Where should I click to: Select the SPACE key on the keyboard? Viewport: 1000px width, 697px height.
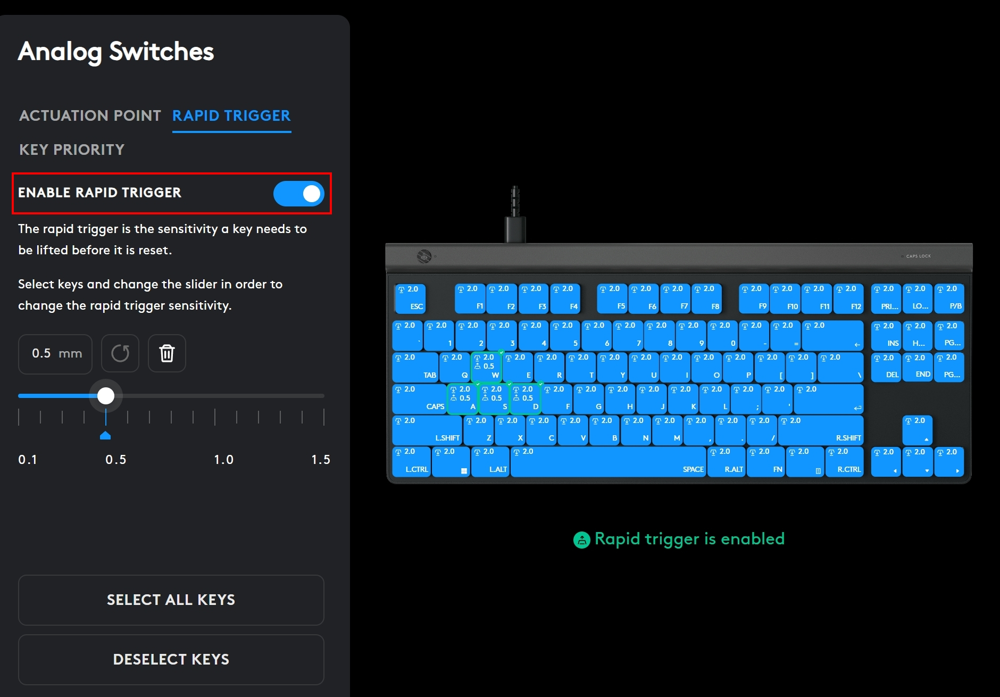click(608, 461)
